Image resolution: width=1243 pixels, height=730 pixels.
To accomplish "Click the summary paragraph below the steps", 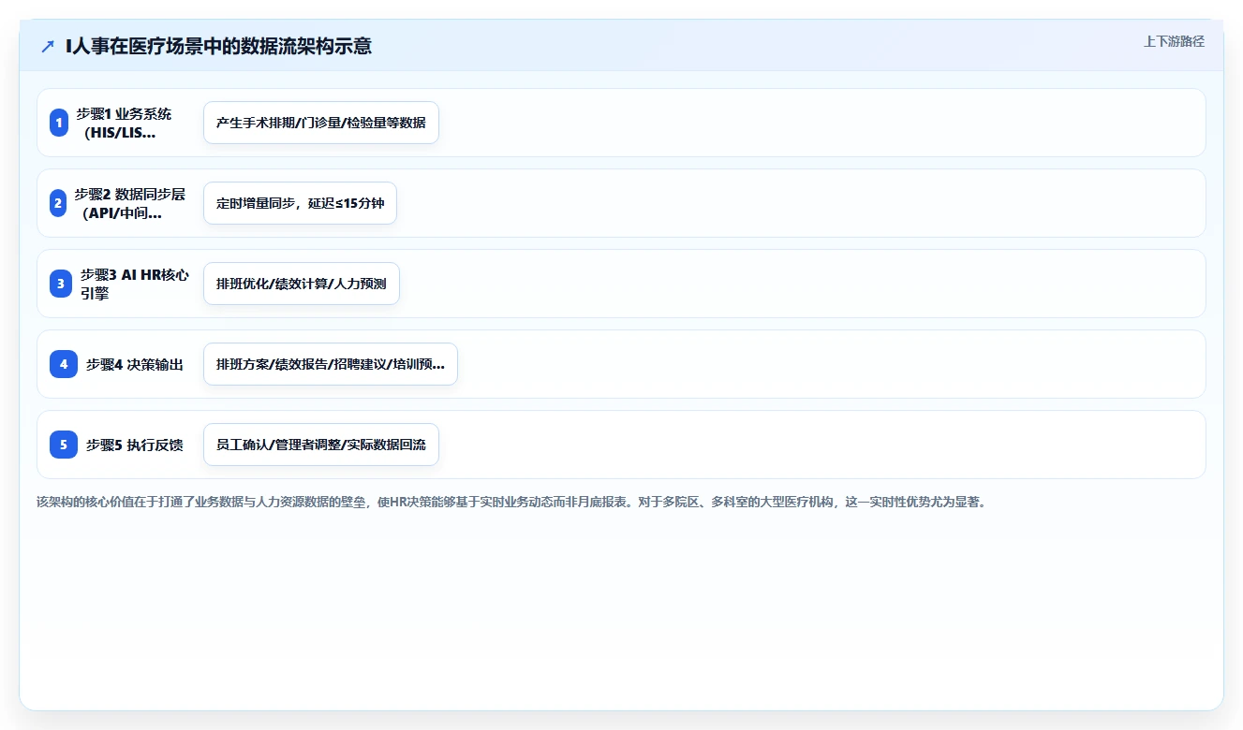I will click(512, 502).
